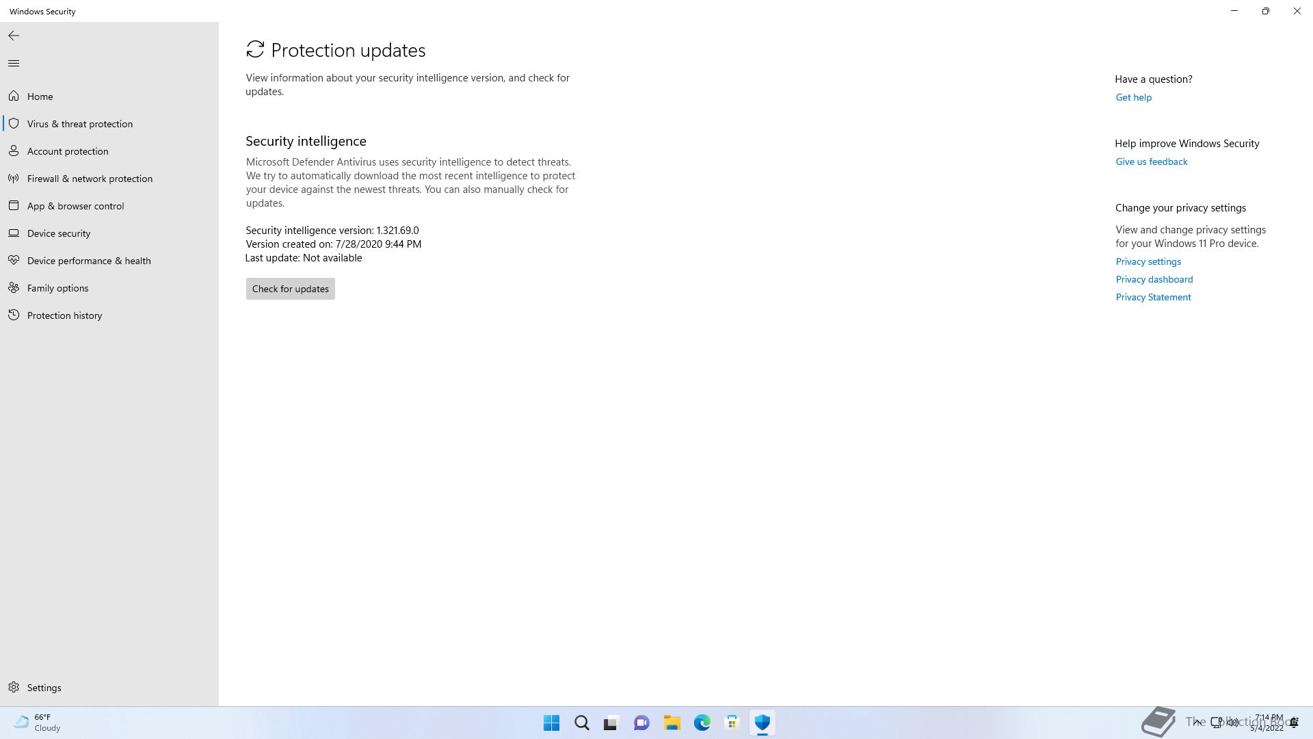Close the Windows Security window
The width and height of the screenshot is (1313, 739).
click(1297, 11)
